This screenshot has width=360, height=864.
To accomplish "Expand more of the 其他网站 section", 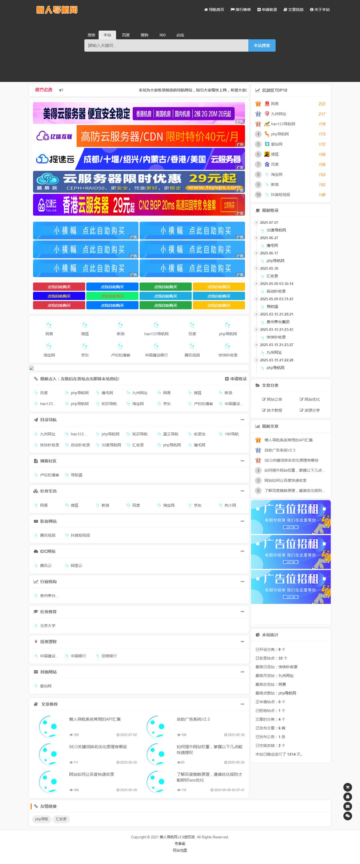I will tap(242, 672).
